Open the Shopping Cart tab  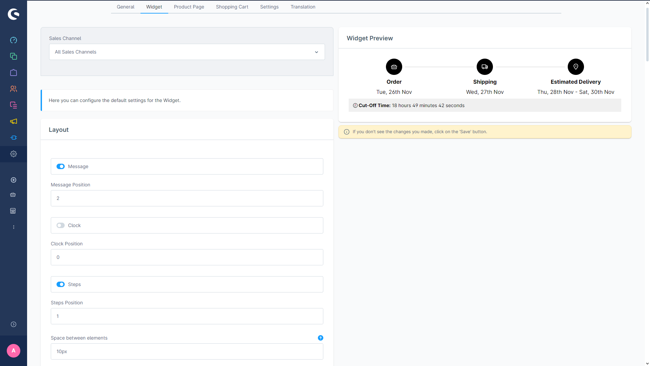tap(232, 7)
